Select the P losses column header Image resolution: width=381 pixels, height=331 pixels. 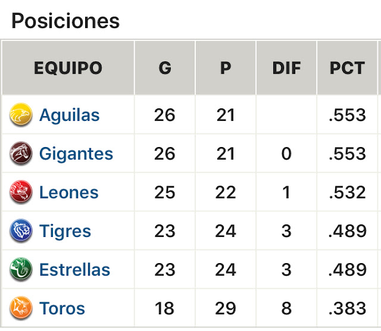[x=226, y=67]
